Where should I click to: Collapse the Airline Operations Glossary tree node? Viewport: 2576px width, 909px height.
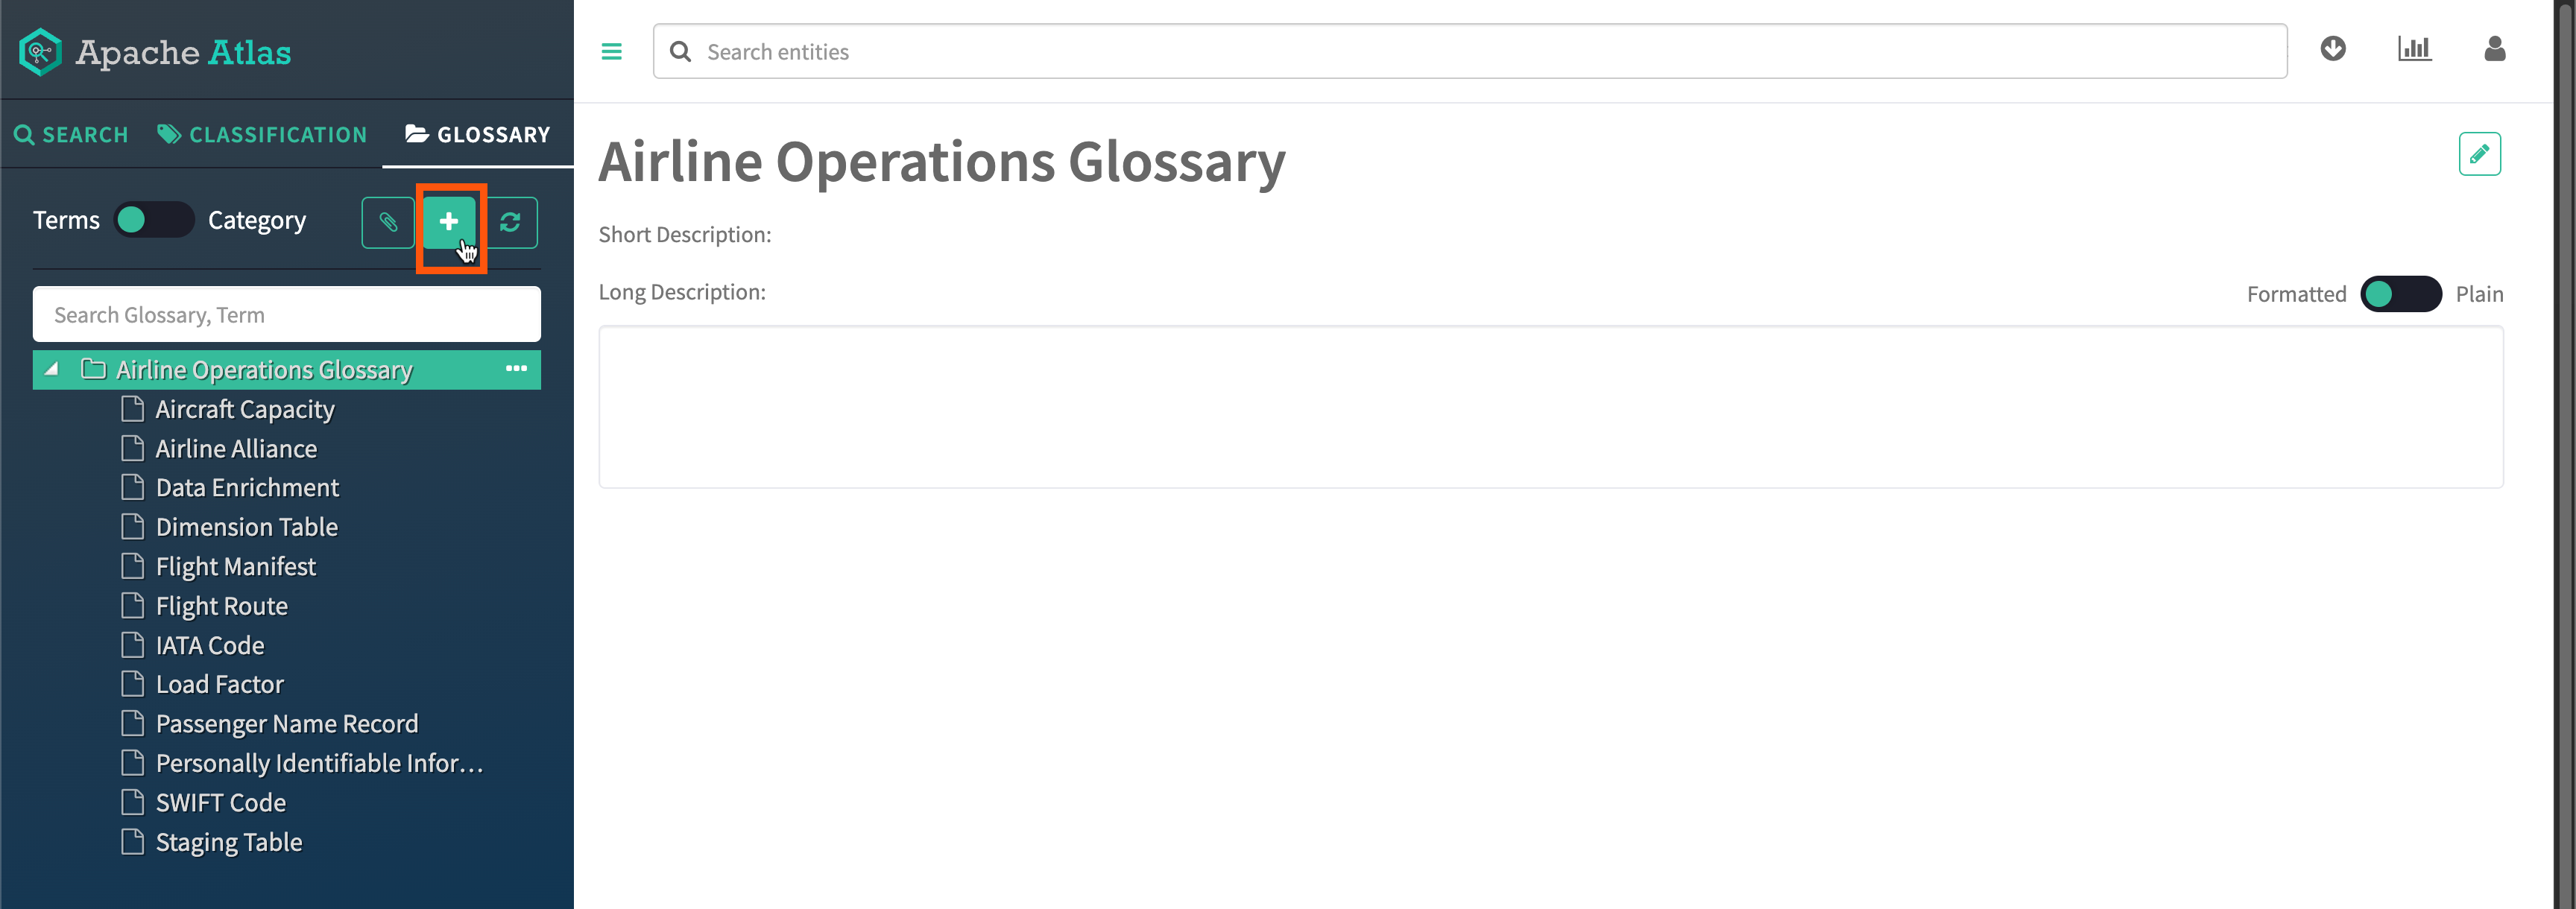pyautogui.click(x=52, y=370)
